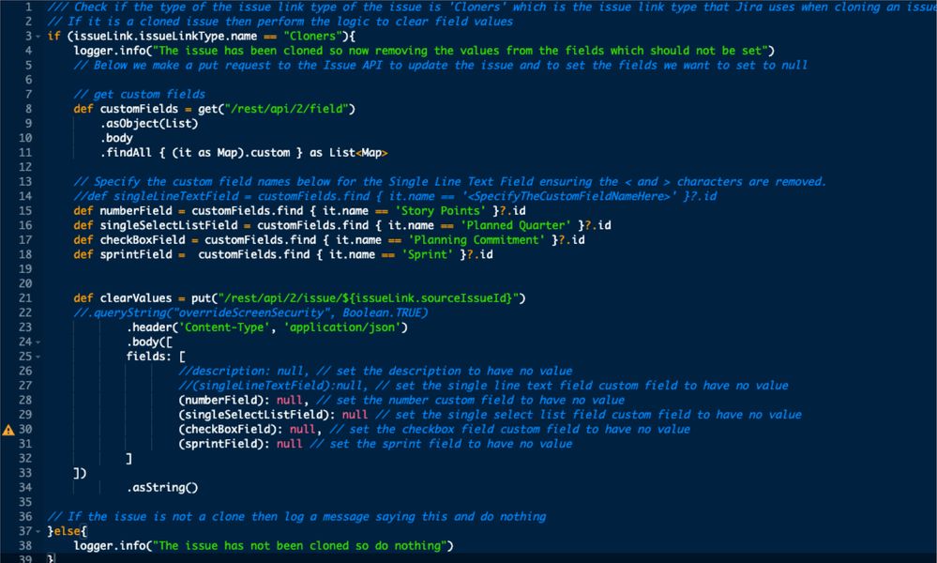
Task: Click gutter line number 34
Action: coord(25,488)
